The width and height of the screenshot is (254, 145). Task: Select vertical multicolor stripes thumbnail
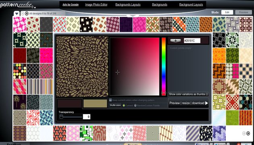click(33, 87)
